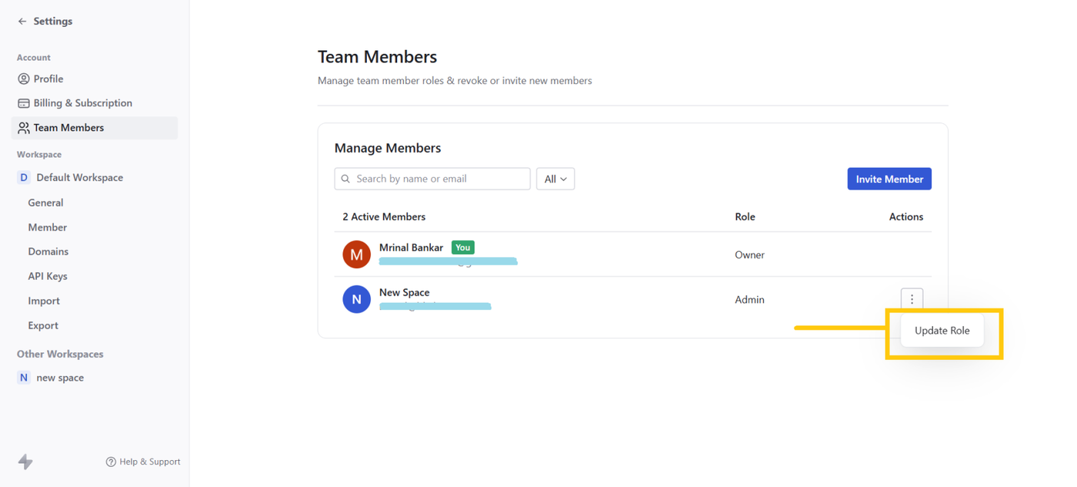Open the General workspace settings
The image size is (1077, 487).
tap(45, 203)
